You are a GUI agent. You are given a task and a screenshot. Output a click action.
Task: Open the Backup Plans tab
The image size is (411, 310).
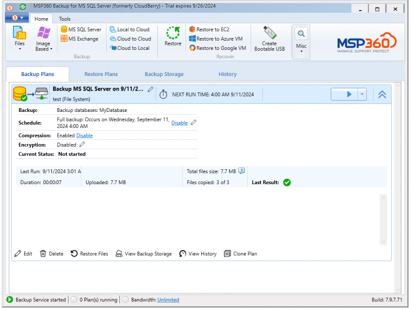[x=37, y=74]
